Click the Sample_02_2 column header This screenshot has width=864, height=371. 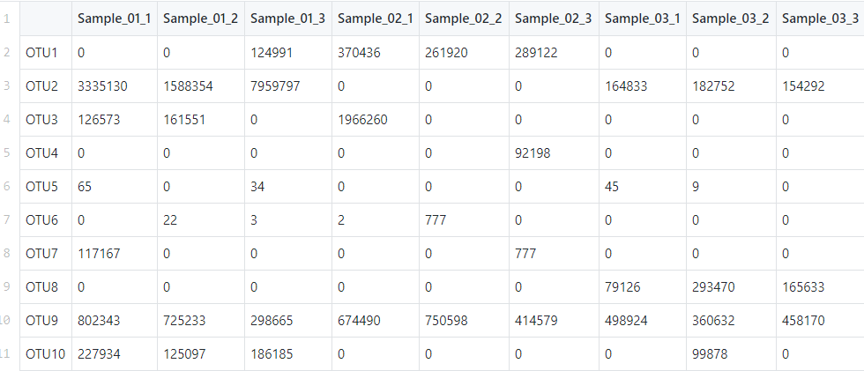click(x=464, y=19)
